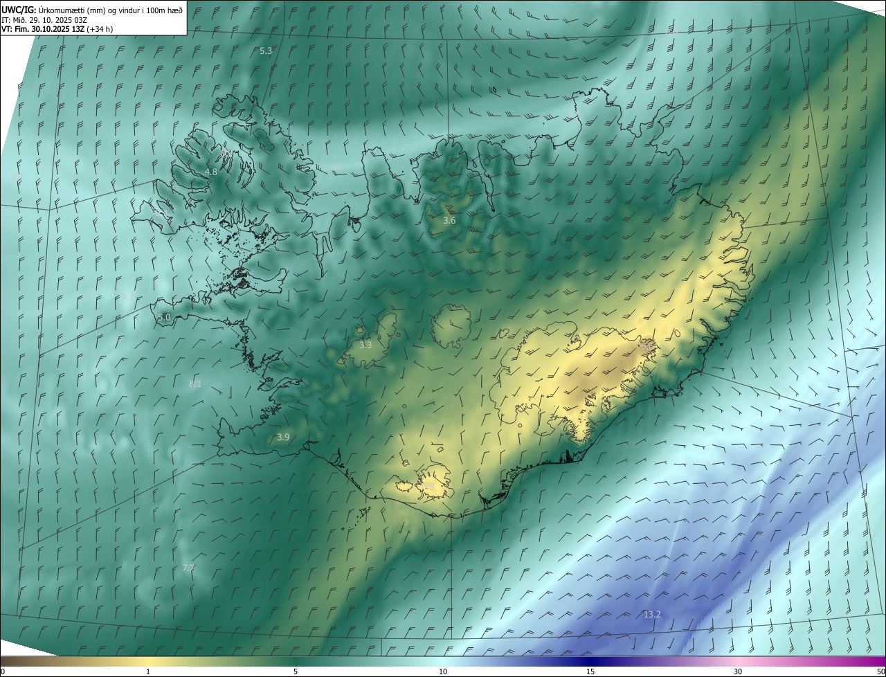Viewport: 886px width, 677px height.
Task: Click the 4.8 value over the Westfjords
Action: click(210, 172)
